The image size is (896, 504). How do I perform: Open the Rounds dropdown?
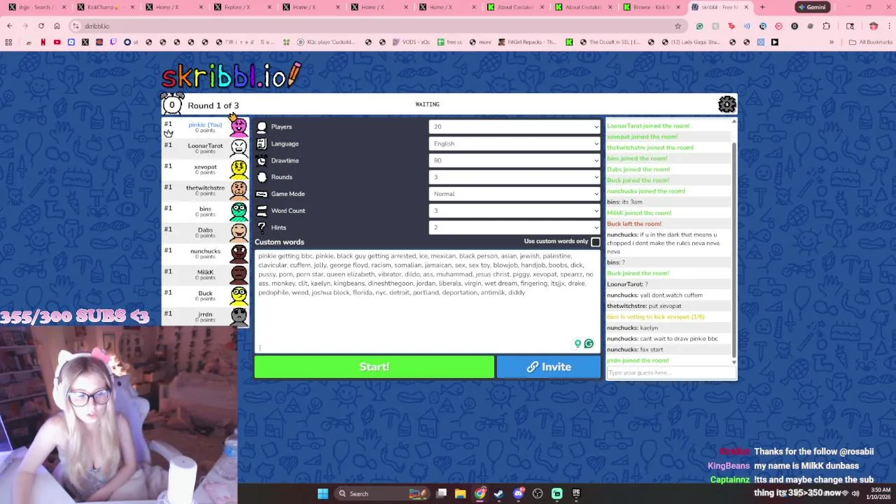coord(514,177)
